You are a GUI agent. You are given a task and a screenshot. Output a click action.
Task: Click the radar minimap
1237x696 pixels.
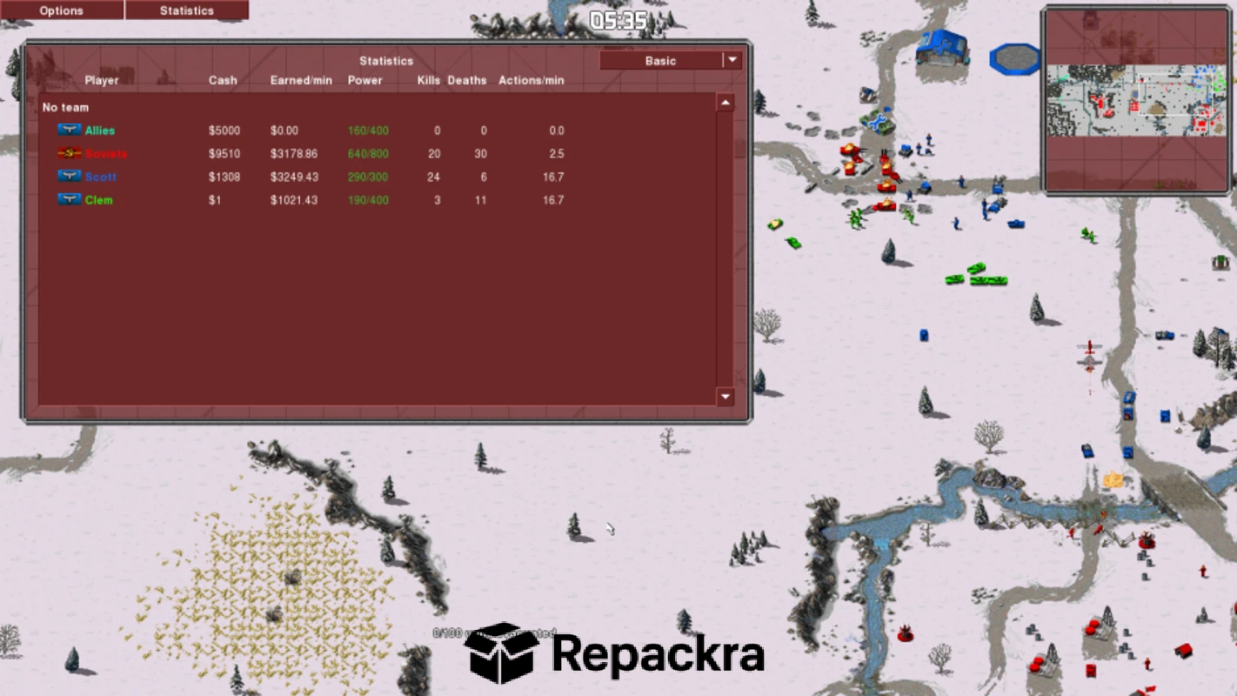pos(1137,100)
